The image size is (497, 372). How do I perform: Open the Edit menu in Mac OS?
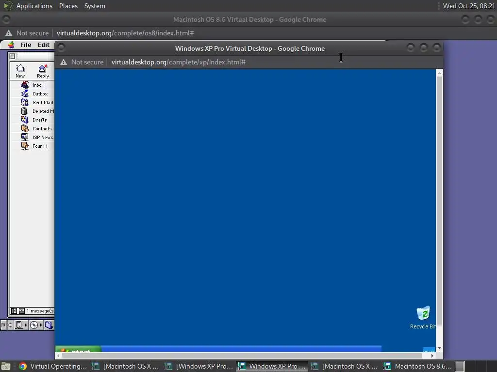click(x=44, y=45)
